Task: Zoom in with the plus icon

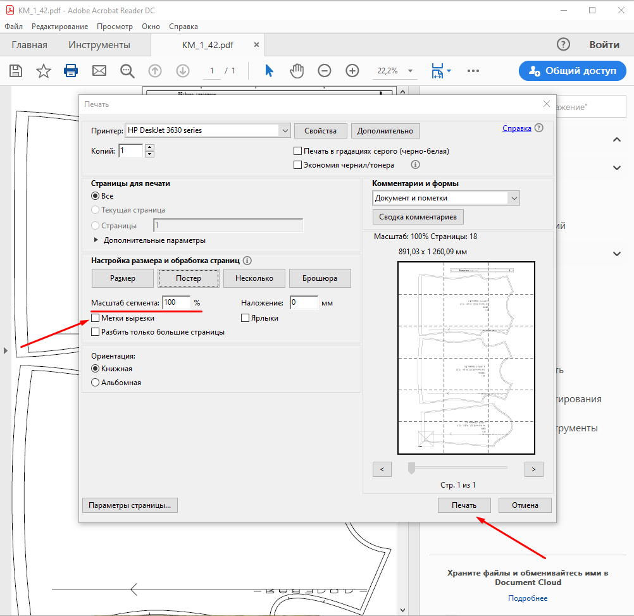Action: coord(352,71)
